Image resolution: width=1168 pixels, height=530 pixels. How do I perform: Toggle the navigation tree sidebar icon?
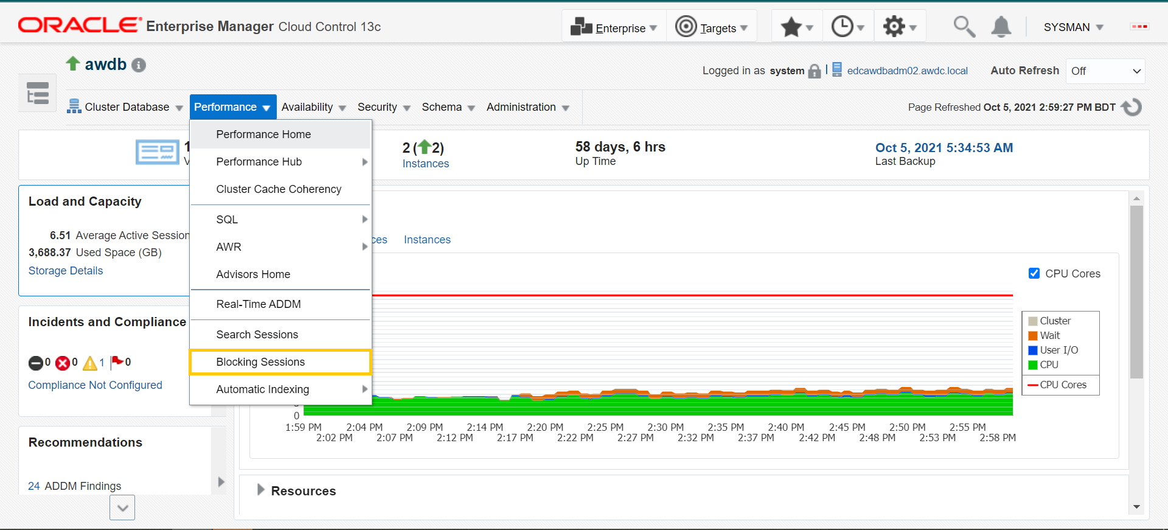click(x=38, y=93)
